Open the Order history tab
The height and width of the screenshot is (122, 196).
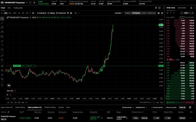pyautogui.click(x=20, y=107)
